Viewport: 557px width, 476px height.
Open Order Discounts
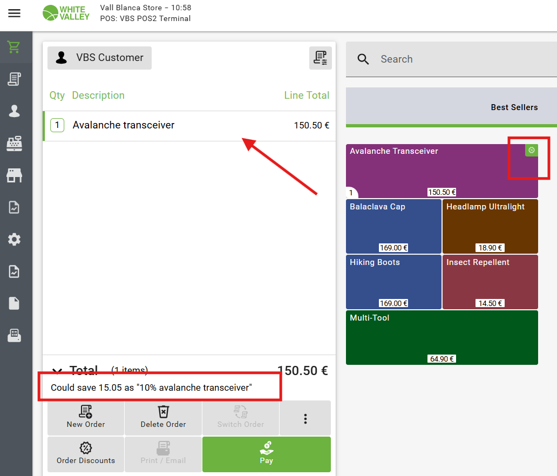click(x=86, y=454)
